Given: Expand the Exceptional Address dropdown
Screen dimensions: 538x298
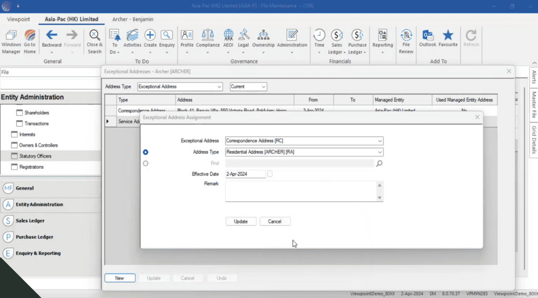Looking at the screenshot, I should [379, 141].
